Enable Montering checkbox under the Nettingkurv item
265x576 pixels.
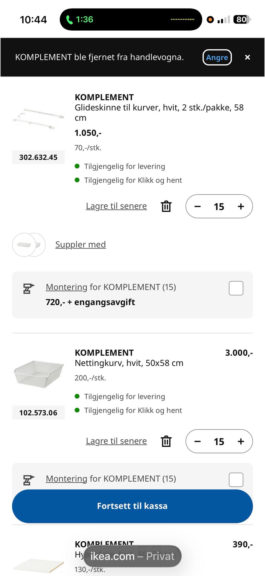tap(236, 480)
